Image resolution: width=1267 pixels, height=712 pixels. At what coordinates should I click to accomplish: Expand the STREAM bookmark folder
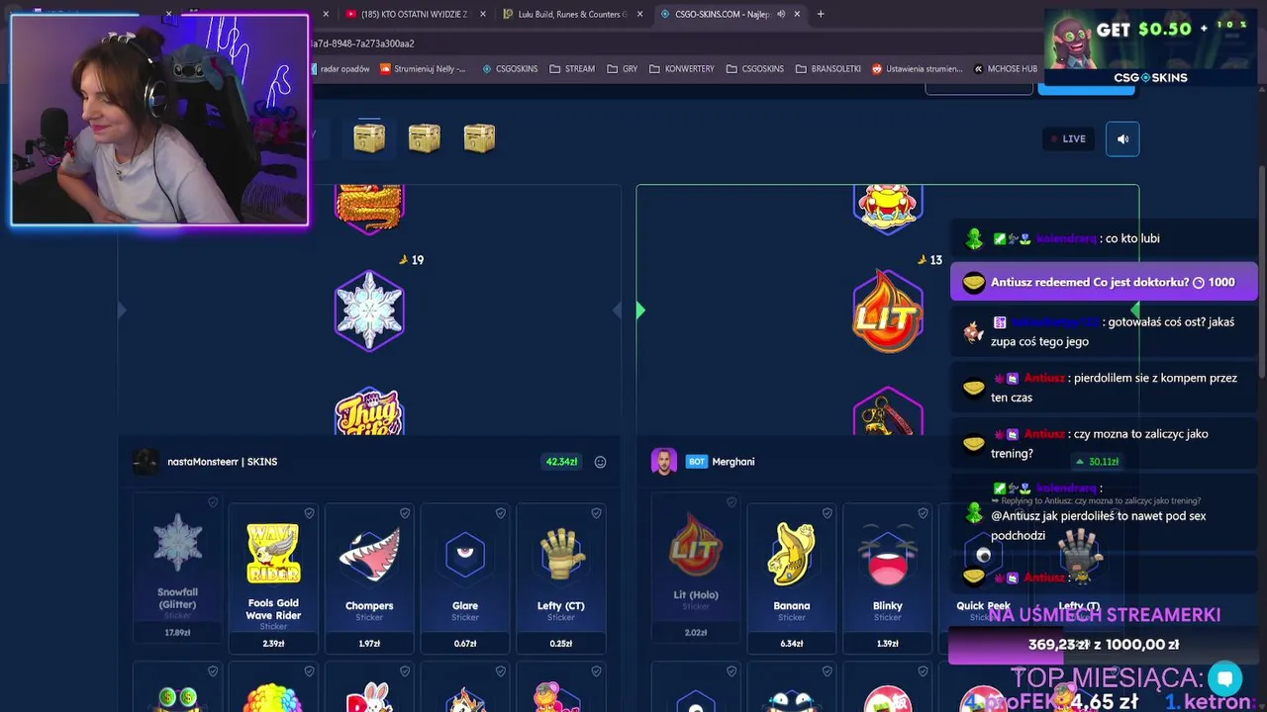tap(572, 69)
